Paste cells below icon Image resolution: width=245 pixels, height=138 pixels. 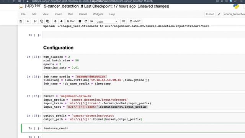pos(48,21)
